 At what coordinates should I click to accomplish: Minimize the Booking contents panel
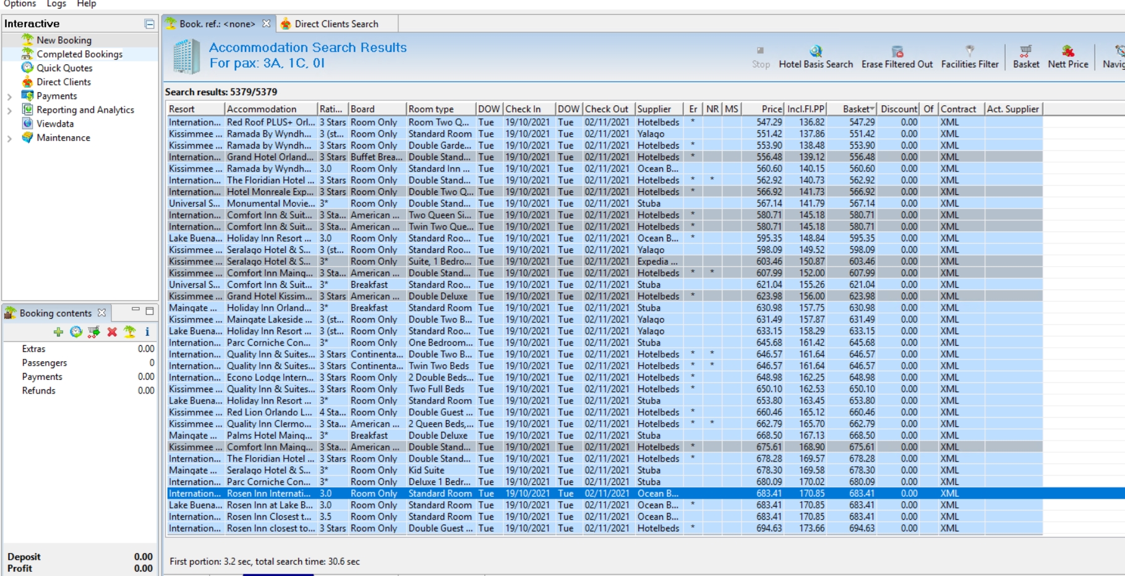(135, 309)
